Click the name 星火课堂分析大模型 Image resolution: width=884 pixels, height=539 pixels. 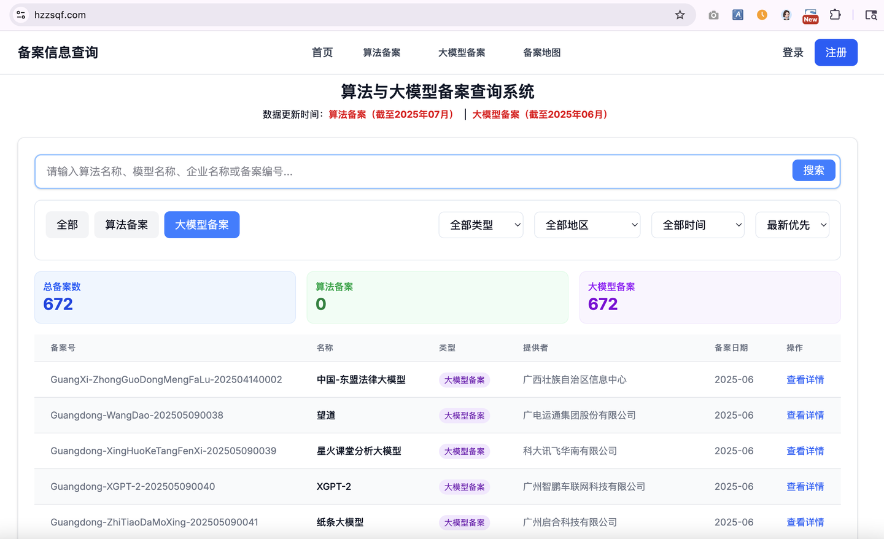coord(359,451)
